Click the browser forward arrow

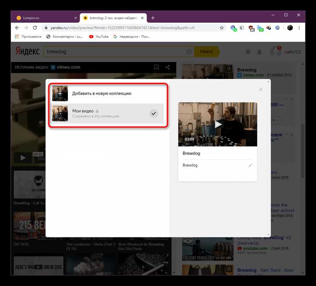click(x=26, y=28)
